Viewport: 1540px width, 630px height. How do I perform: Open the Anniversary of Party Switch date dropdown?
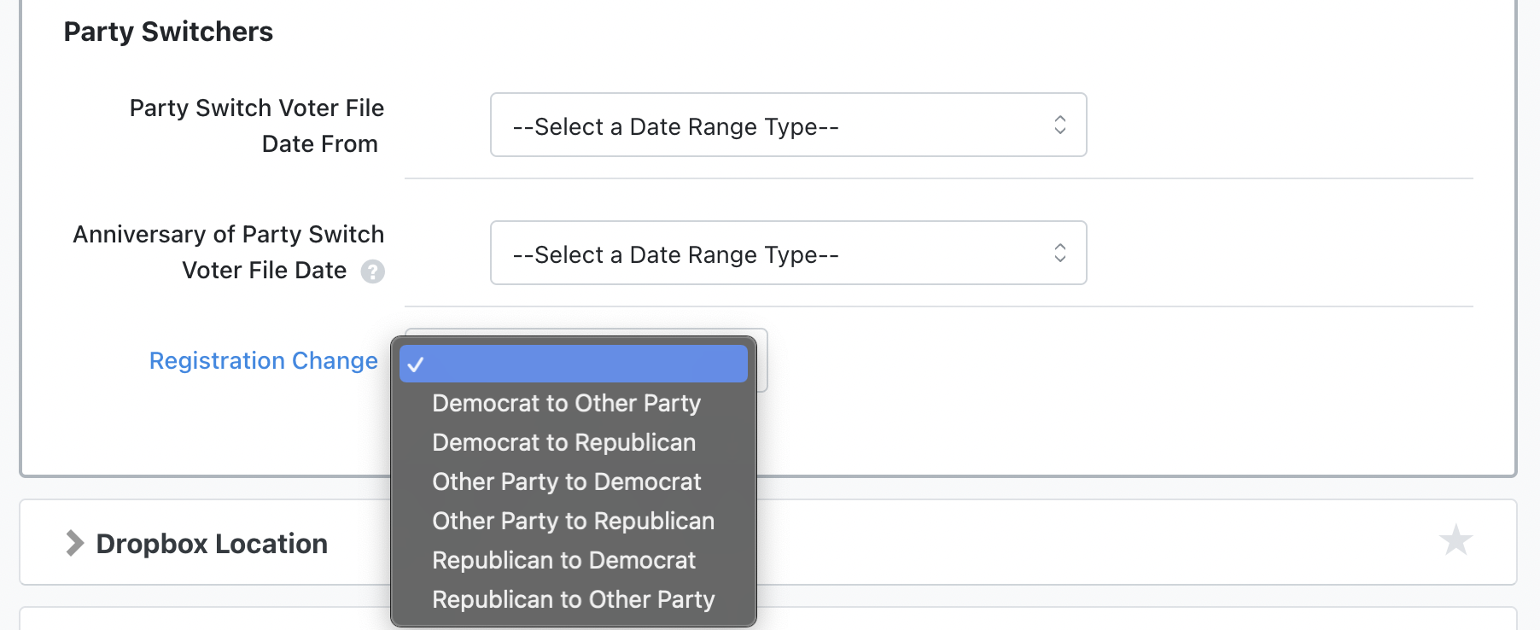(787, 254)
